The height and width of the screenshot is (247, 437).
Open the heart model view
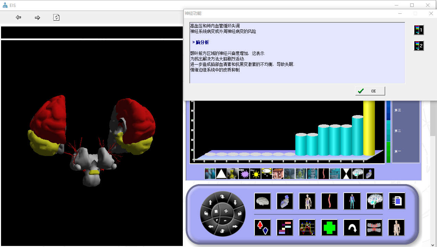click(285, 201)
